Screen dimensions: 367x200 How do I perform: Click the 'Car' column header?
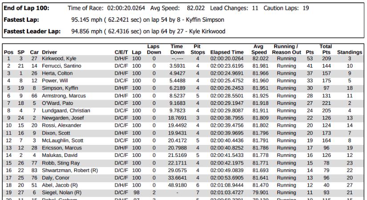(34, 52)
